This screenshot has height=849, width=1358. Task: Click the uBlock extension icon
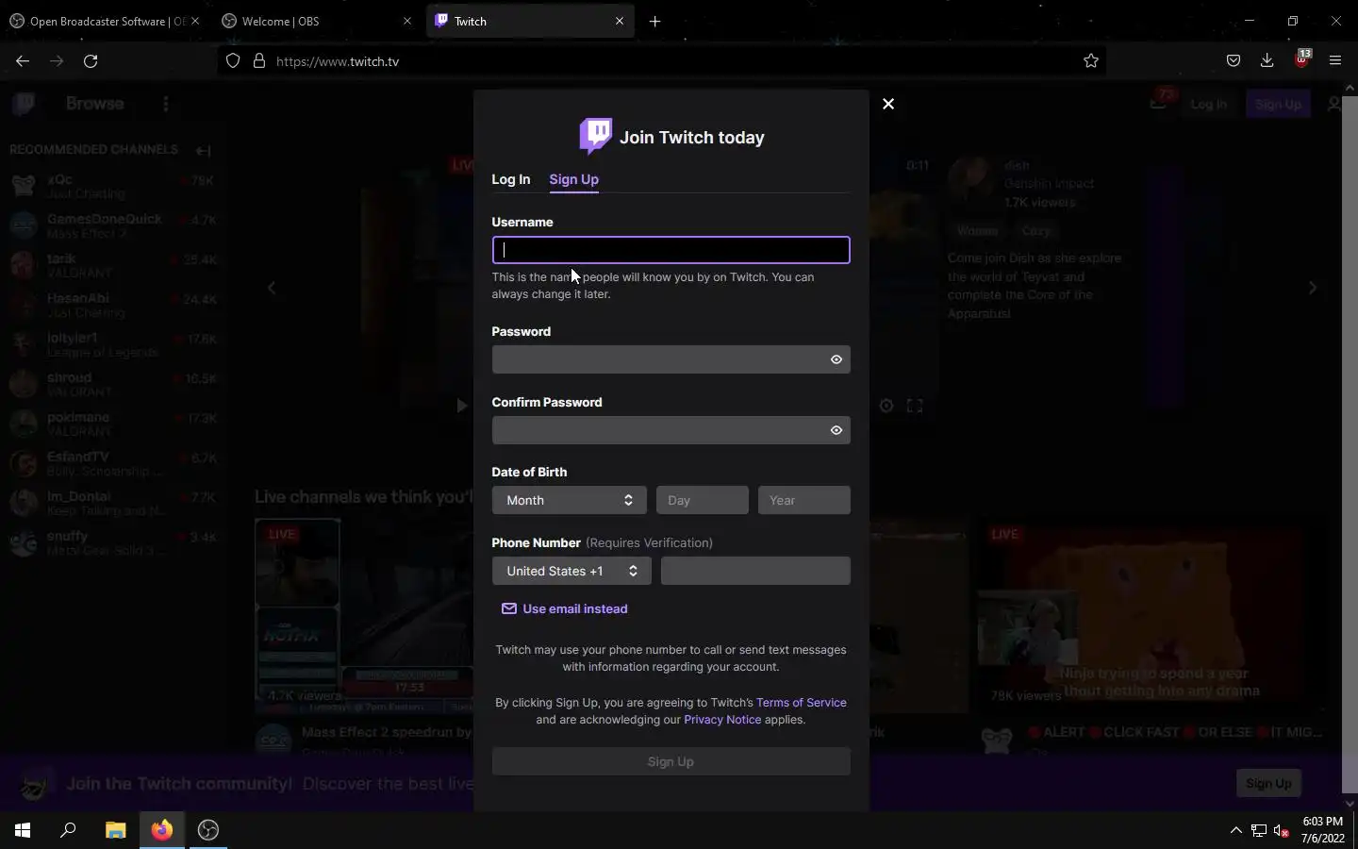pos(1302,58)
